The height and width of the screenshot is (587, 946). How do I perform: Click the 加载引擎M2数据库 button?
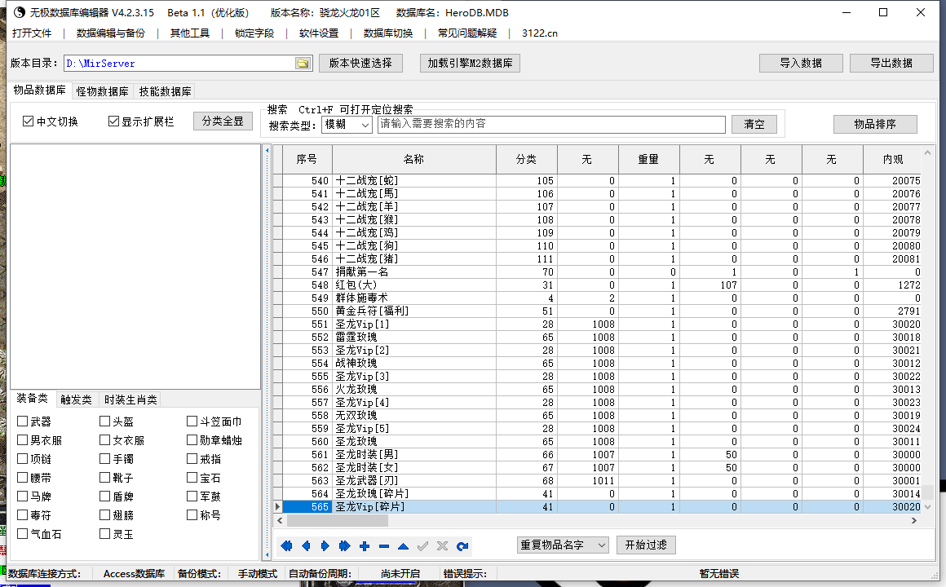pos(470,63)
